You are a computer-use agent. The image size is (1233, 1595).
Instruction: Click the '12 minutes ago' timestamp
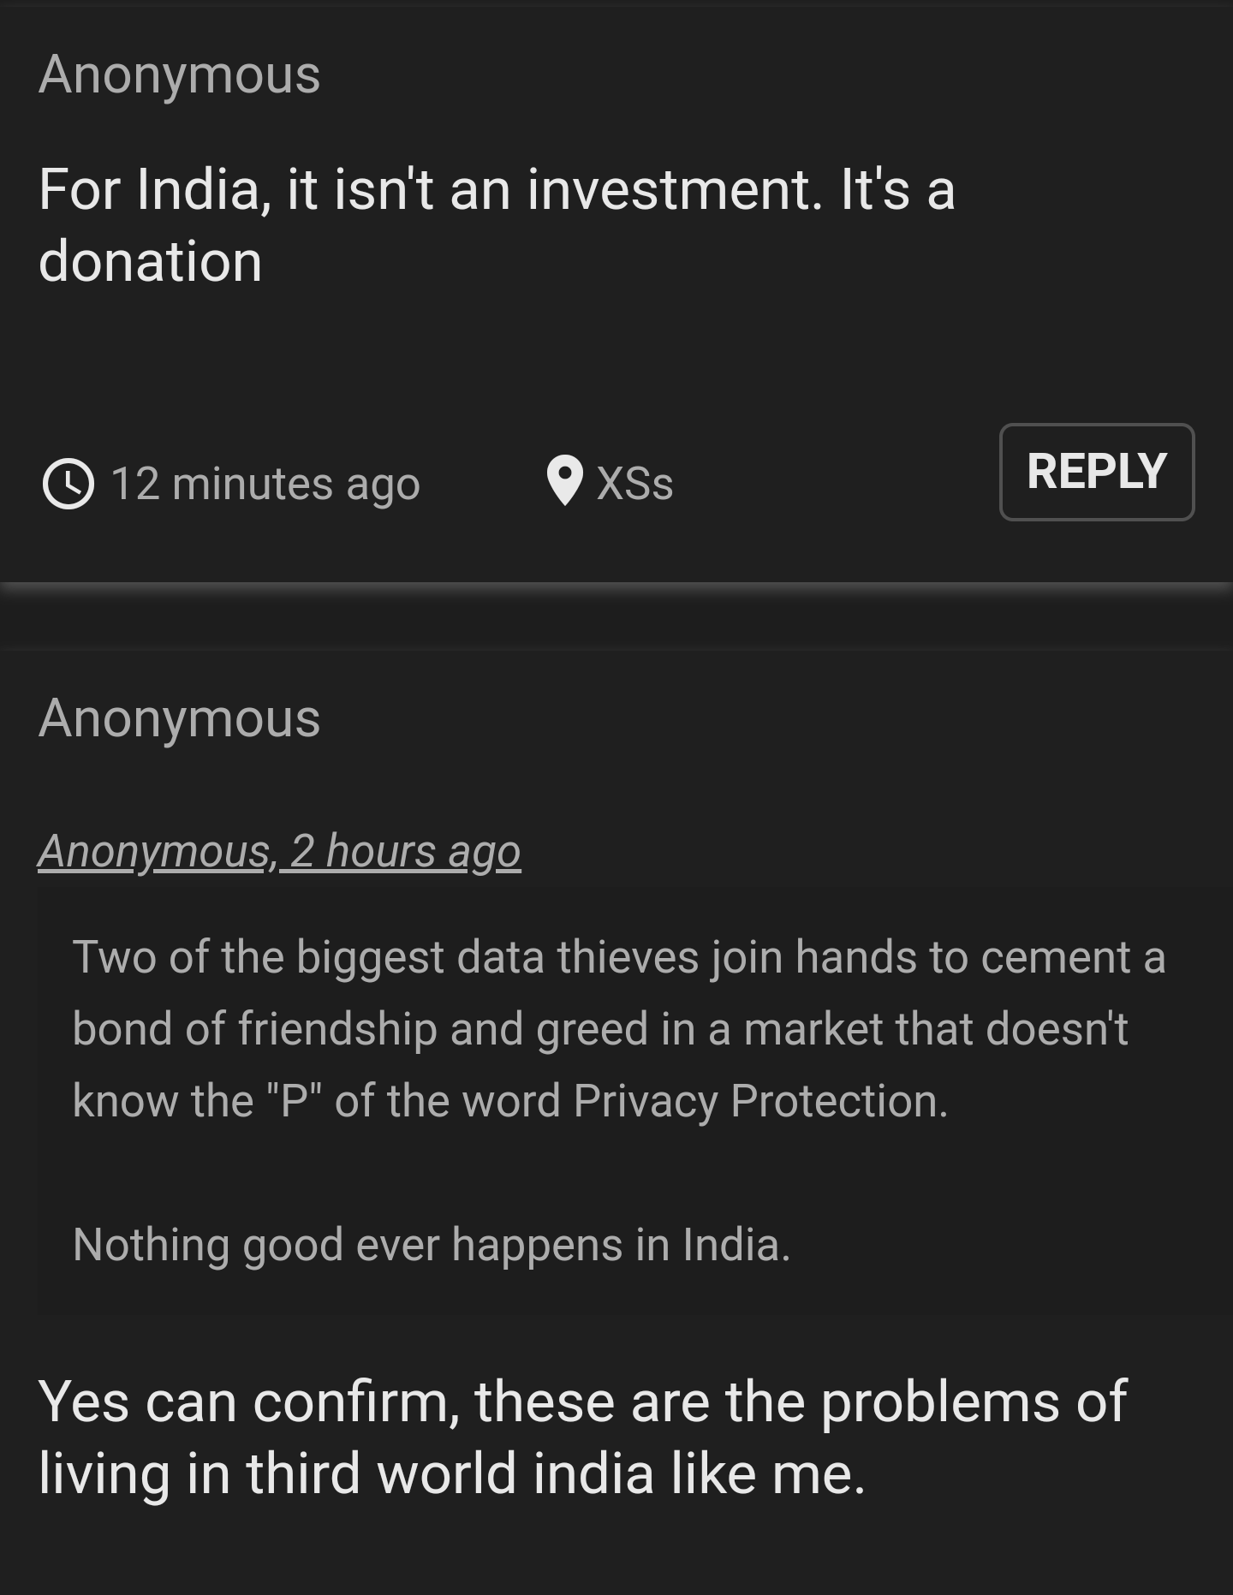tap(265, 484)
